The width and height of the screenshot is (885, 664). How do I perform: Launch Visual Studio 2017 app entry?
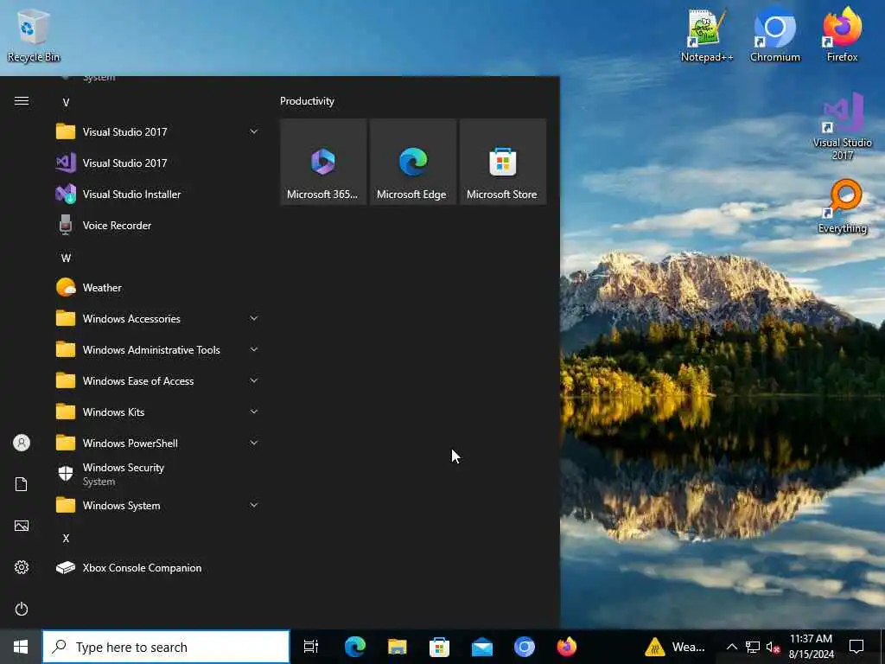158,163
